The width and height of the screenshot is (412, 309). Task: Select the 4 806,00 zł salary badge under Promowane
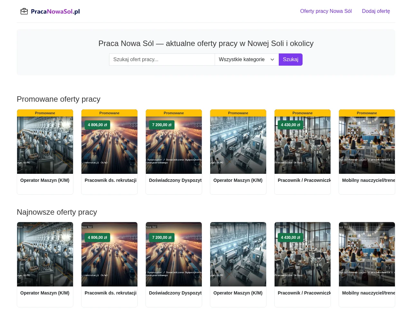coord(97,125)
